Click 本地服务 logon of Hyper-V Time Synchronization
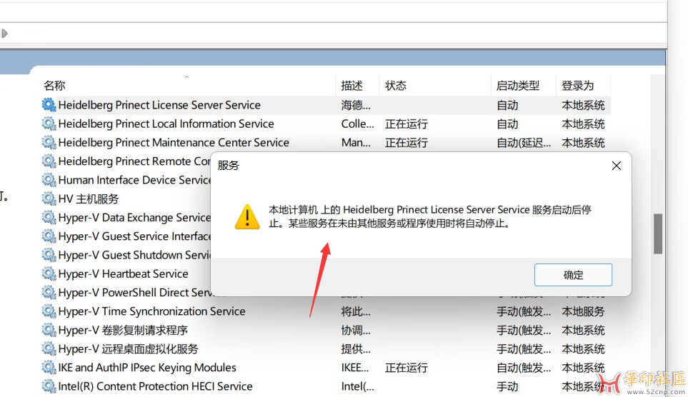The width and height of the screenshot is (688, 397). pos(583,311)
